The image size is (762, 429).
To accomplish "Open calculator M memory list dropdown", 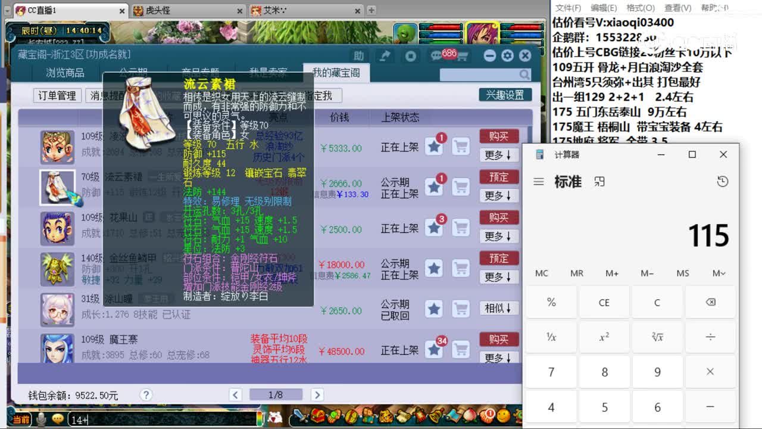I will tap(719, 273).
